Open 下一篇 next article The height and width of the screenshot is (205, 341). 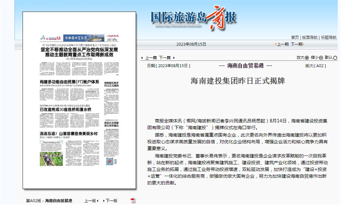(x=165, y=58)
